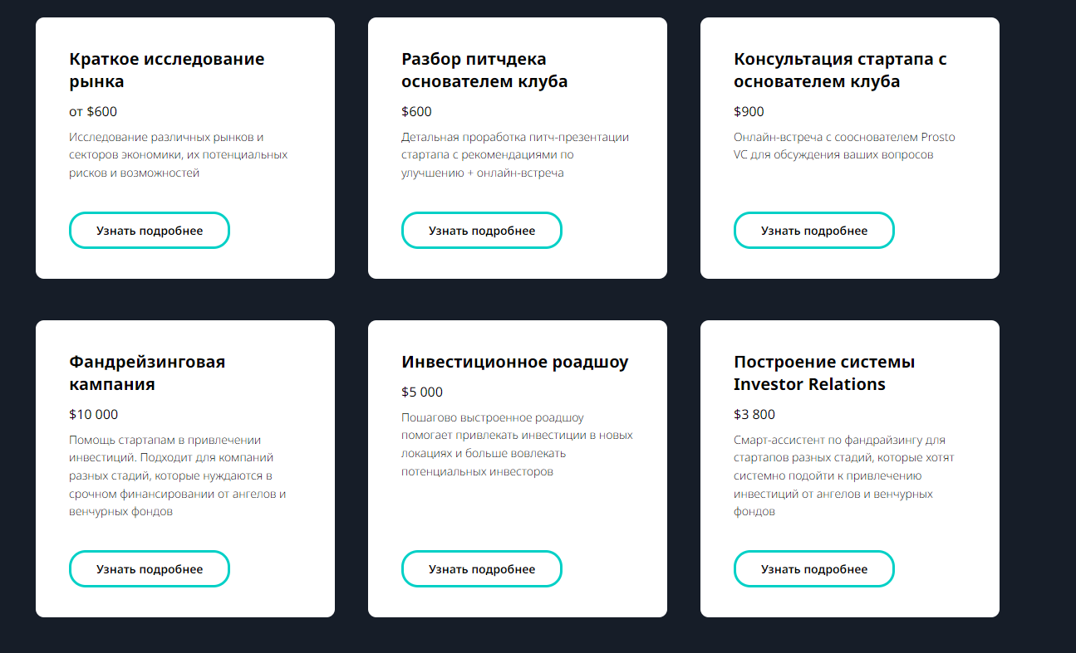
Task: Click the 'Консультация стартапа с основателем клуба' title
Action: click(x=840, y=71)
